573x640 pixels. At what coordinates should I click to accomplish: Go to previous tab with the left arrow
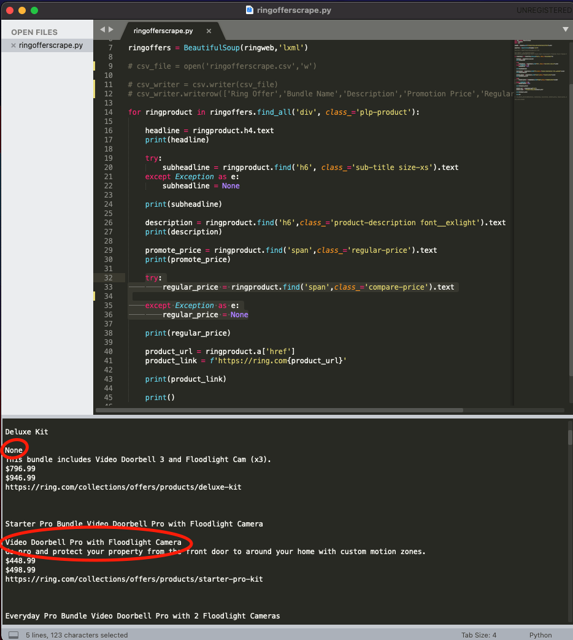tap(102, 29)
